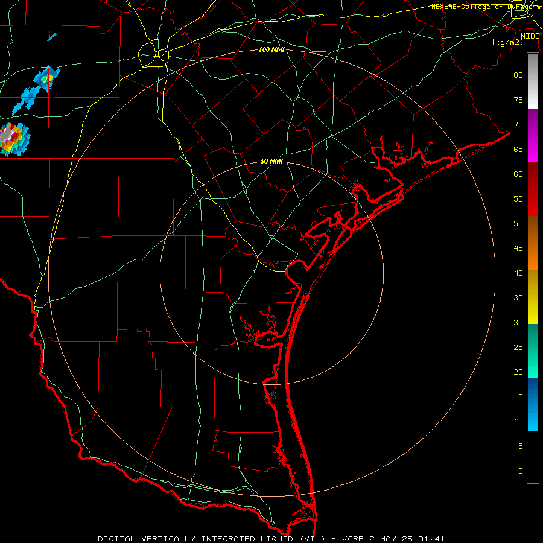The image size is (543, 543).
Task: Click the '2 MAY 25 01:41' timestamp
Action: tap(407, 539)
